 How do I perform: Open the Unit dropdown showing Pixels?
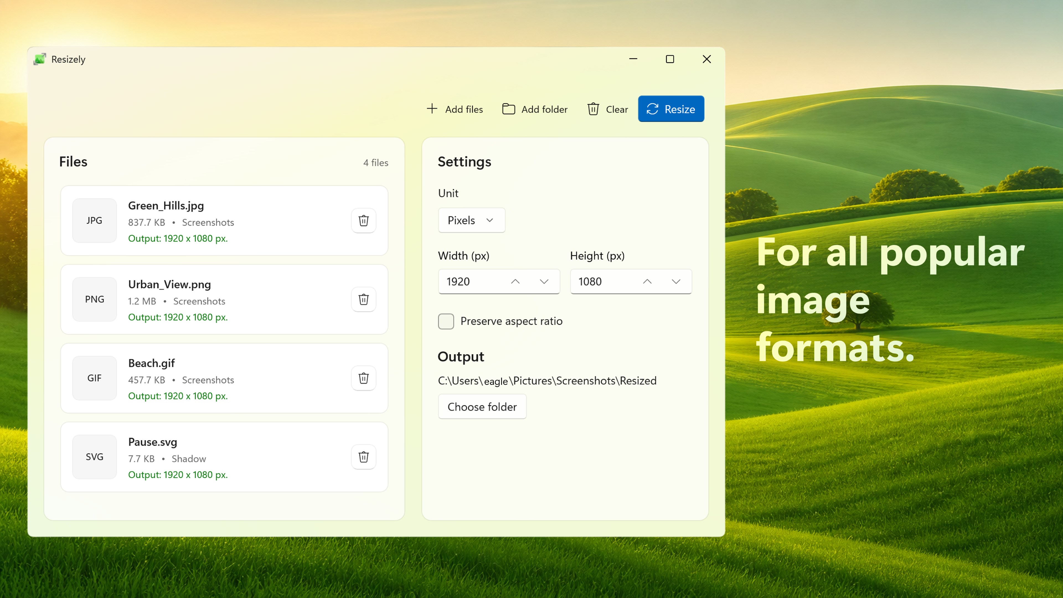[x=472, y=220]
